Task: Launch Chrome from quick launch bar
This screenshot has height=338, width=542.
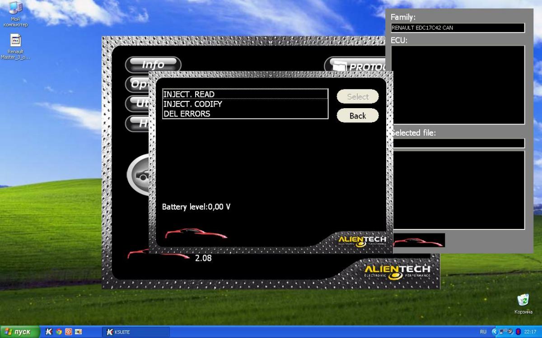Action: coord(59,332)
